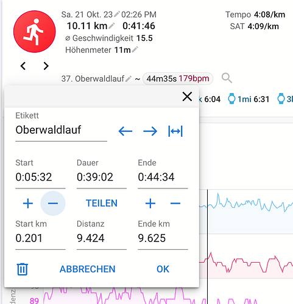The height and width of the screenshot is (304, 293).
Task: Shift the selection left with blue arrow
Action: point(125,131)
